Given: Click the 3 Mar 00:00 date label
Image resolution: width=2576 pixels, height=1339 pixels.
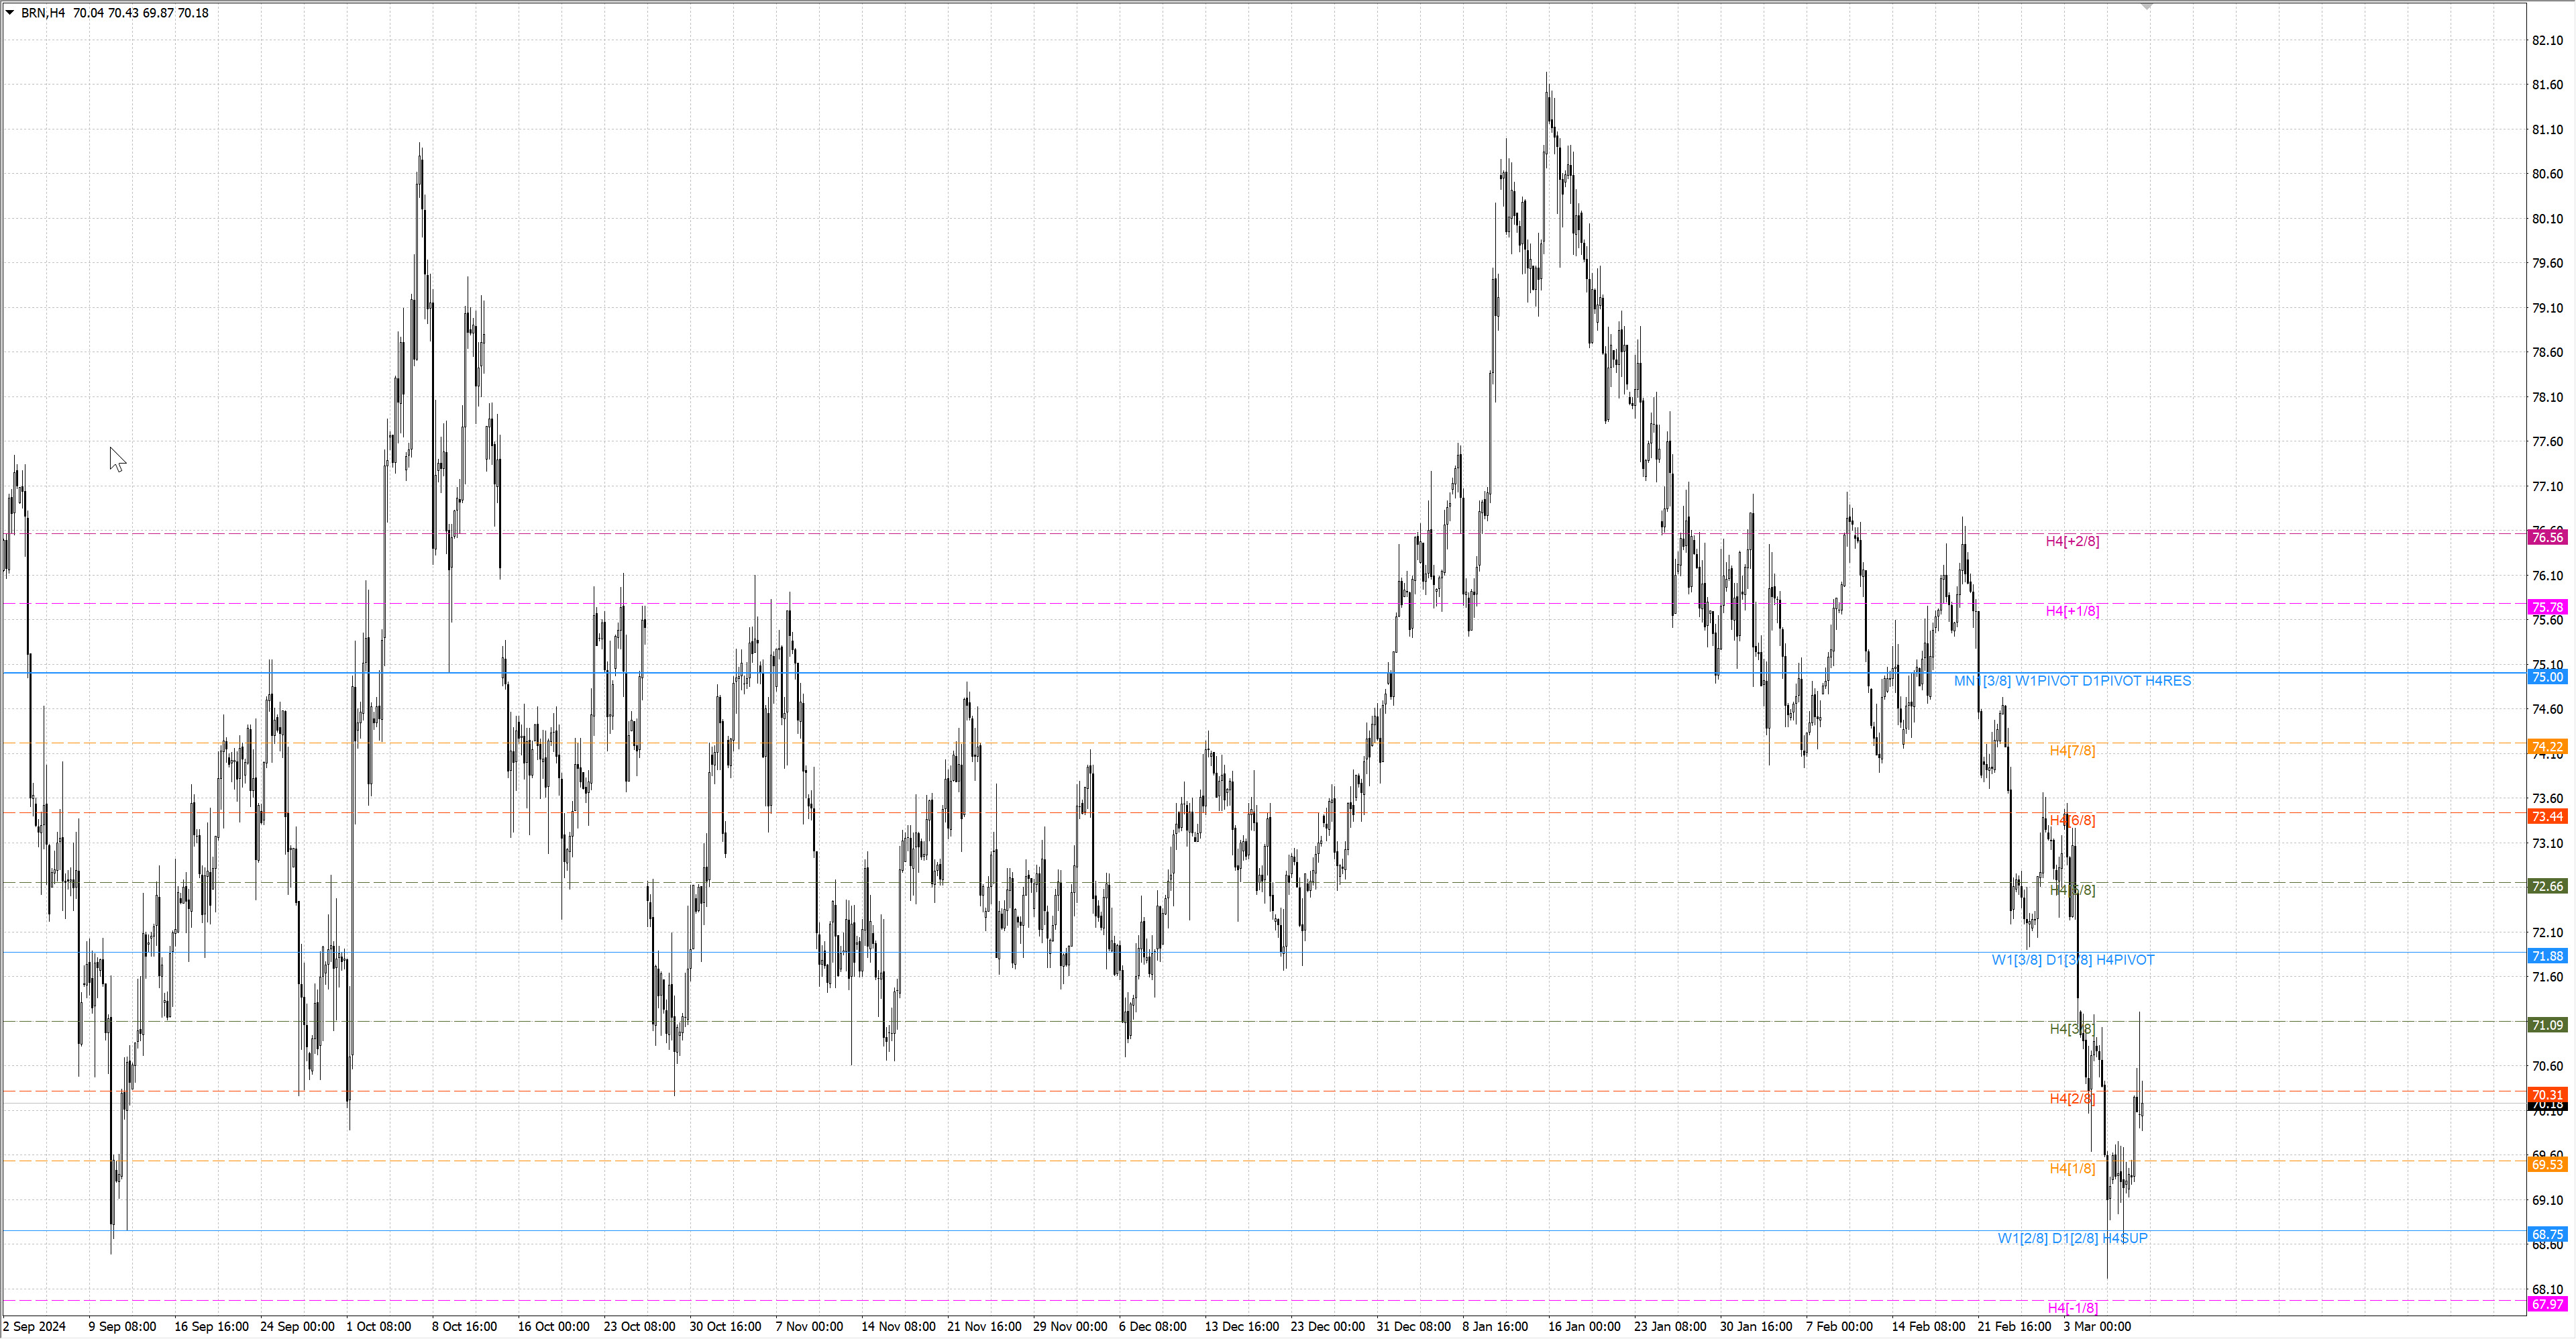Looking at the screenshot, I should (x=2097, y=1327).
